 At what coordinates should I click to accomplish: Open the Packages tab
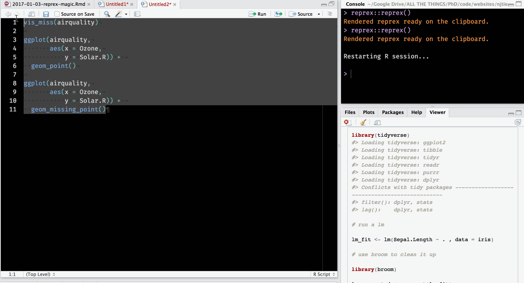[x=392, y=112]
